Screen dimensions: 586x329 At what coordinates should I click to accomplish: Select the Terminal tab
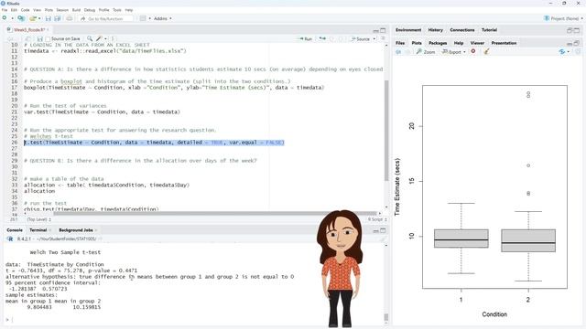click(x=38, y=230)
